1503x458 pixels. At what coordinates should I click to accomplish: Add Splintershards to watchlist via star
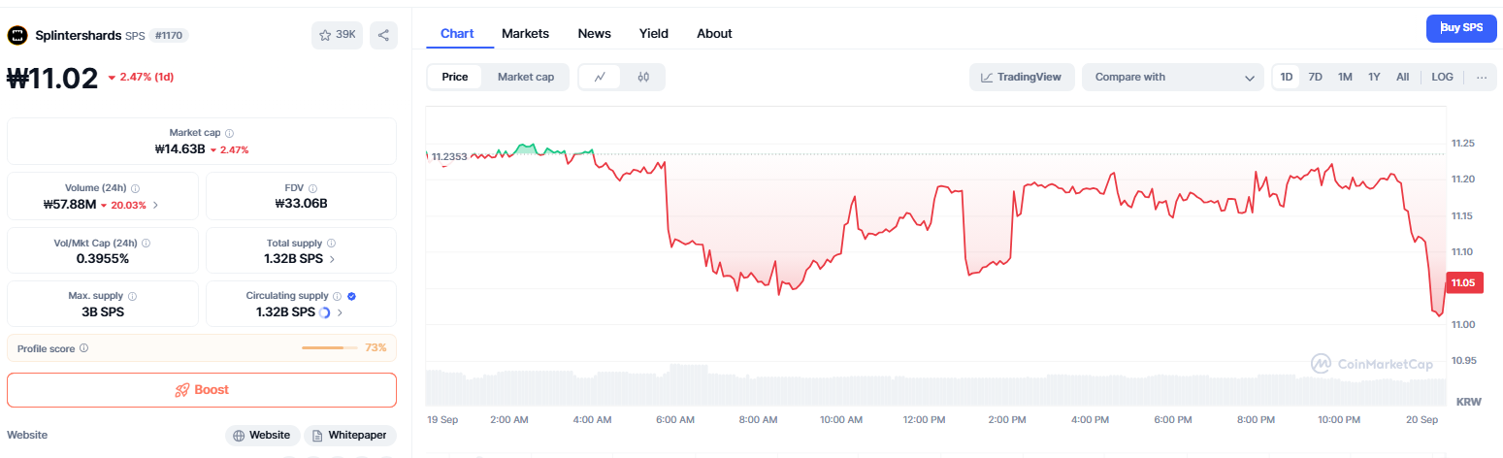pos(336,36)
